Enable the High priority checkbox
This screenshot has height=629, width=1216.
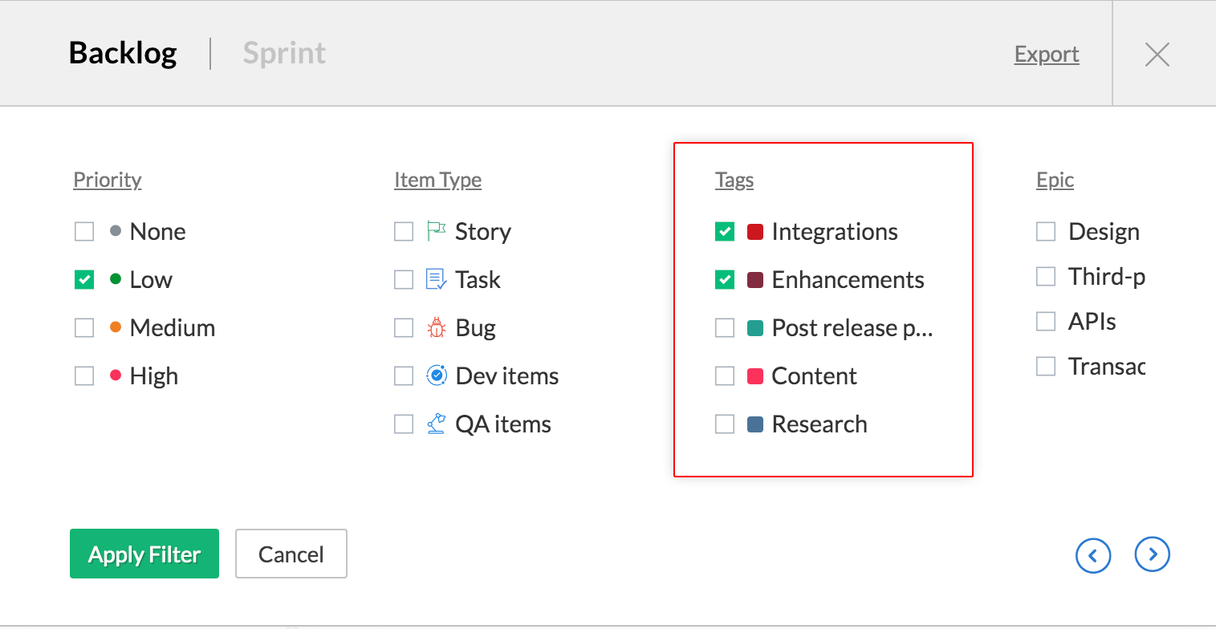(84, 376)
